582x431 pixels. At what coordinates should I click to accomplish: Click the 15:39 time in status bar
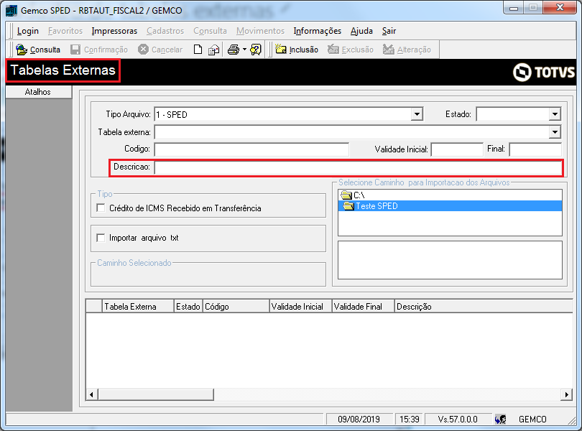click(410, 420)
